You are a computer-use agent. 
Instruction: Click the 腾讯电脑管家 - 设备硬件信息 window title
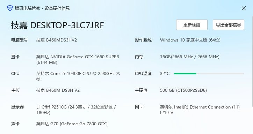[x=42, y=8]
